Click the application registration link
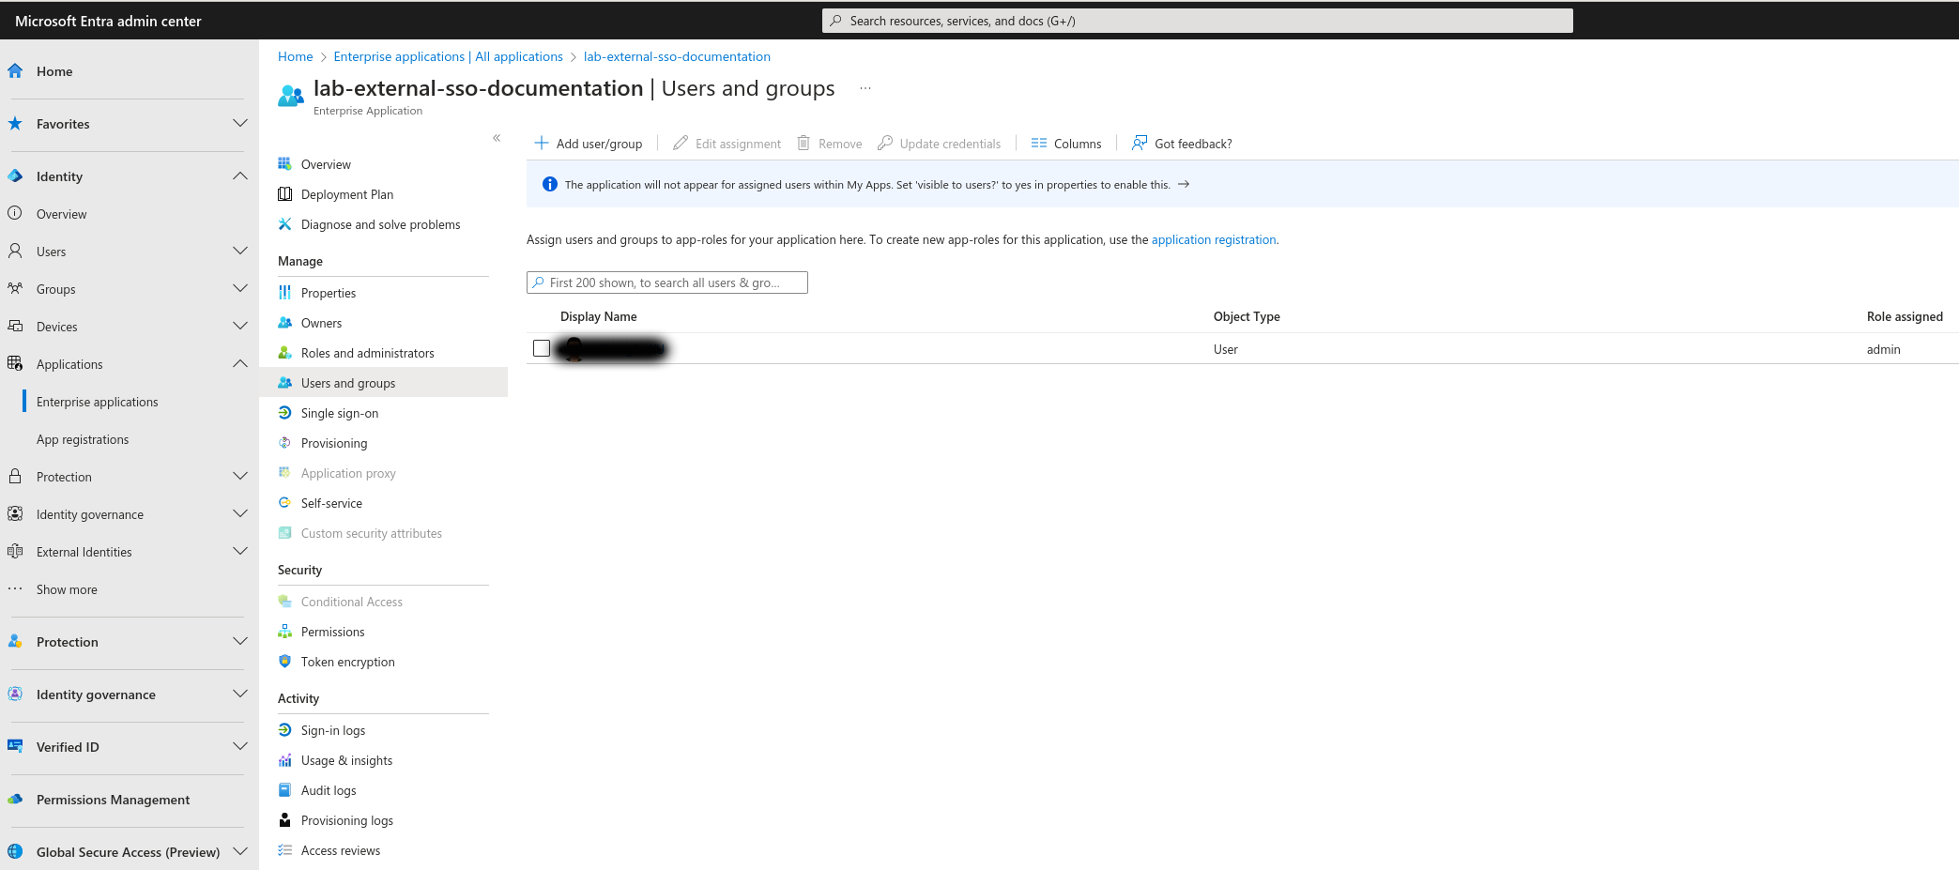This screenshot has height=870, width=1959. (1214, 239)
